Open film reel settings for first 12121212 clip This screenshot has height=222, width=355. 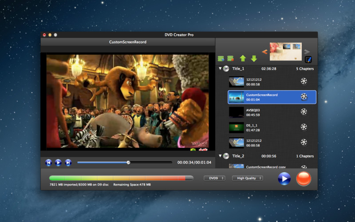pyautogui.click(x=304, y=81)
